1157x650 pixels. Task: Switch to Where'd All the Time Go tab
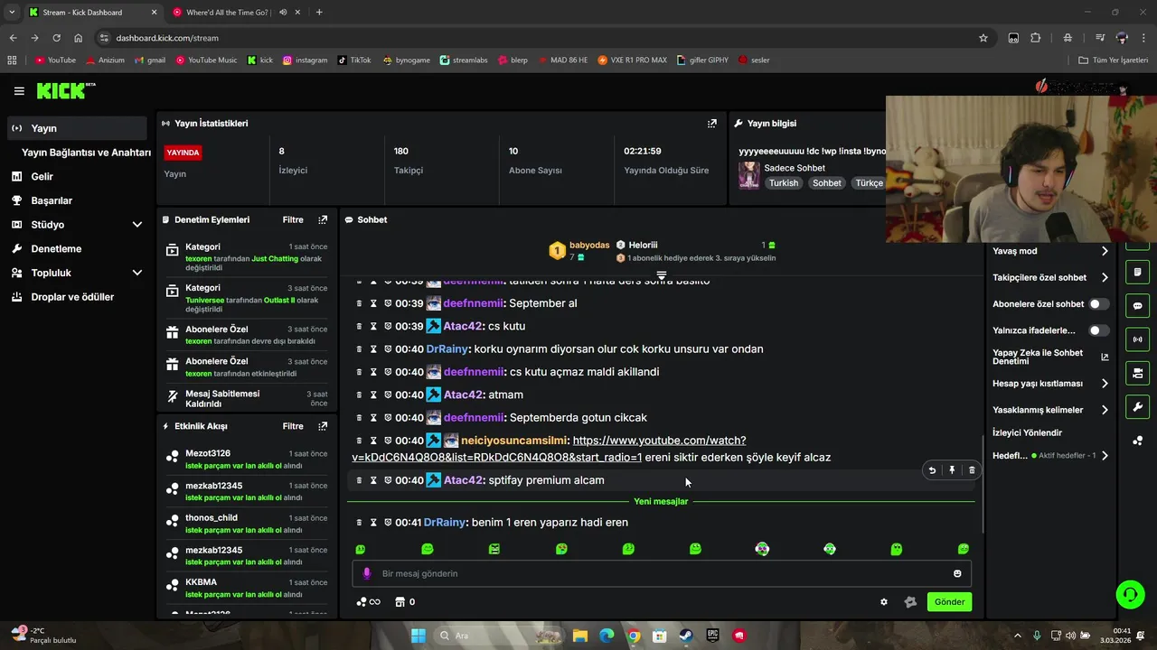(237, 13)
